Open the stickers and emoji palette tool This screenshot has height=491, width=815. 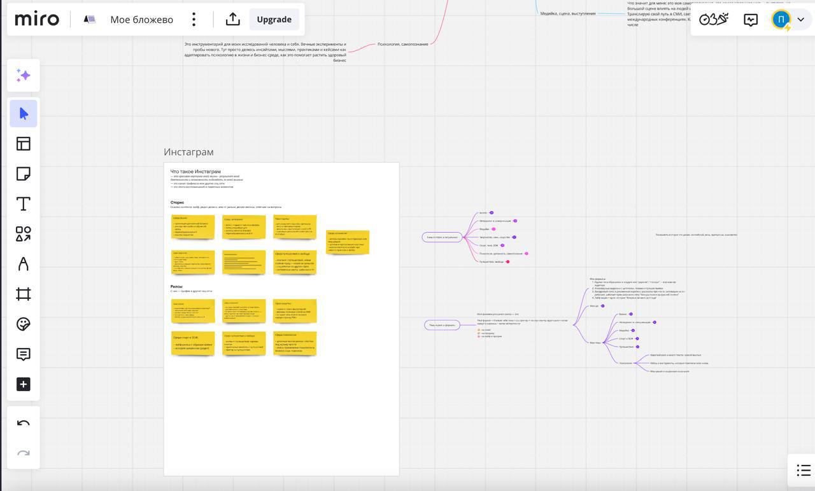[x=24, y=324]
